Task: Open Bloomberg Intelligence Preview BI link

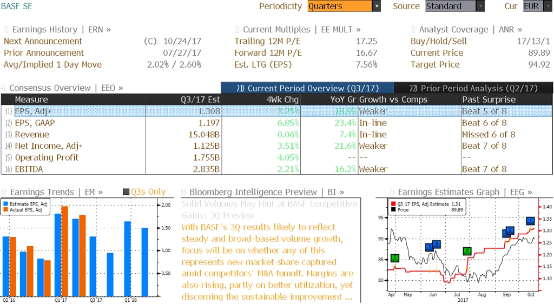Action: pyautogui.click(x=267, y=191)
